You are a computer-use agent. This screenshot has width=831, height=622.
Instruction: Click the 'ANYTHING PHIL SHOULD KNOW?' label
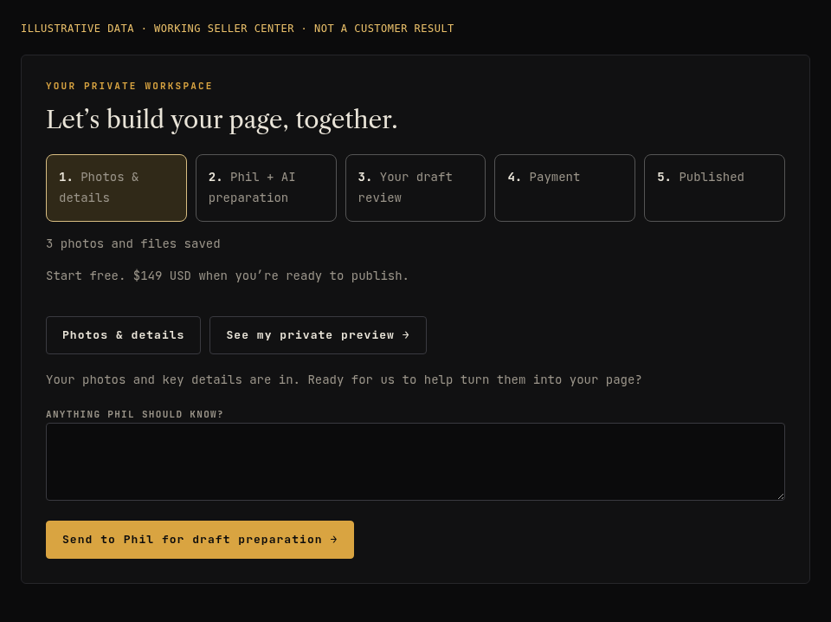click(x=135, y=414)
